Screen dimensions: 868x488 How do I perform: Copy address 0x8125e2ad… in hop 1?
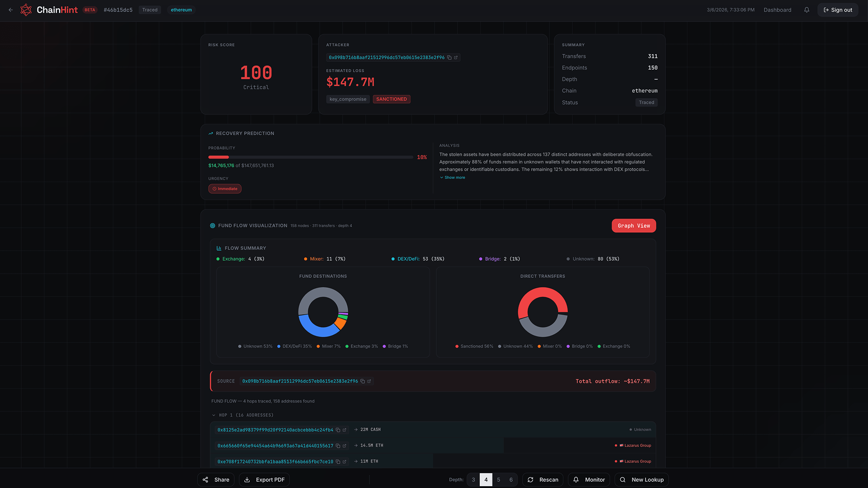click(x=338, y=430)
